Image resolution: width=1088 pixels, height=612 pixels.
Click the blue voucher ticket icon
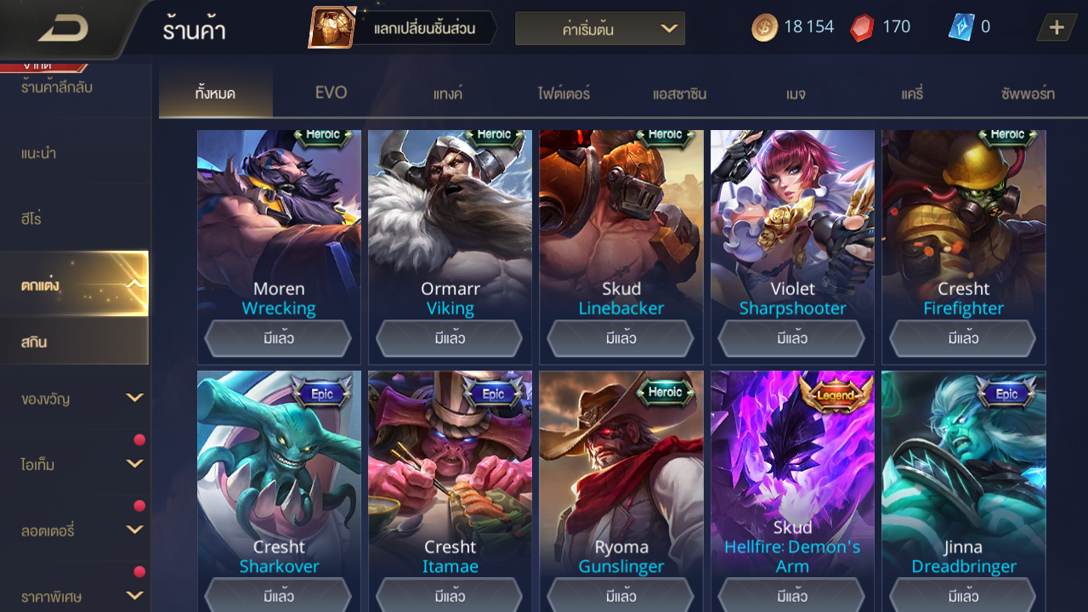click(960, 27)
